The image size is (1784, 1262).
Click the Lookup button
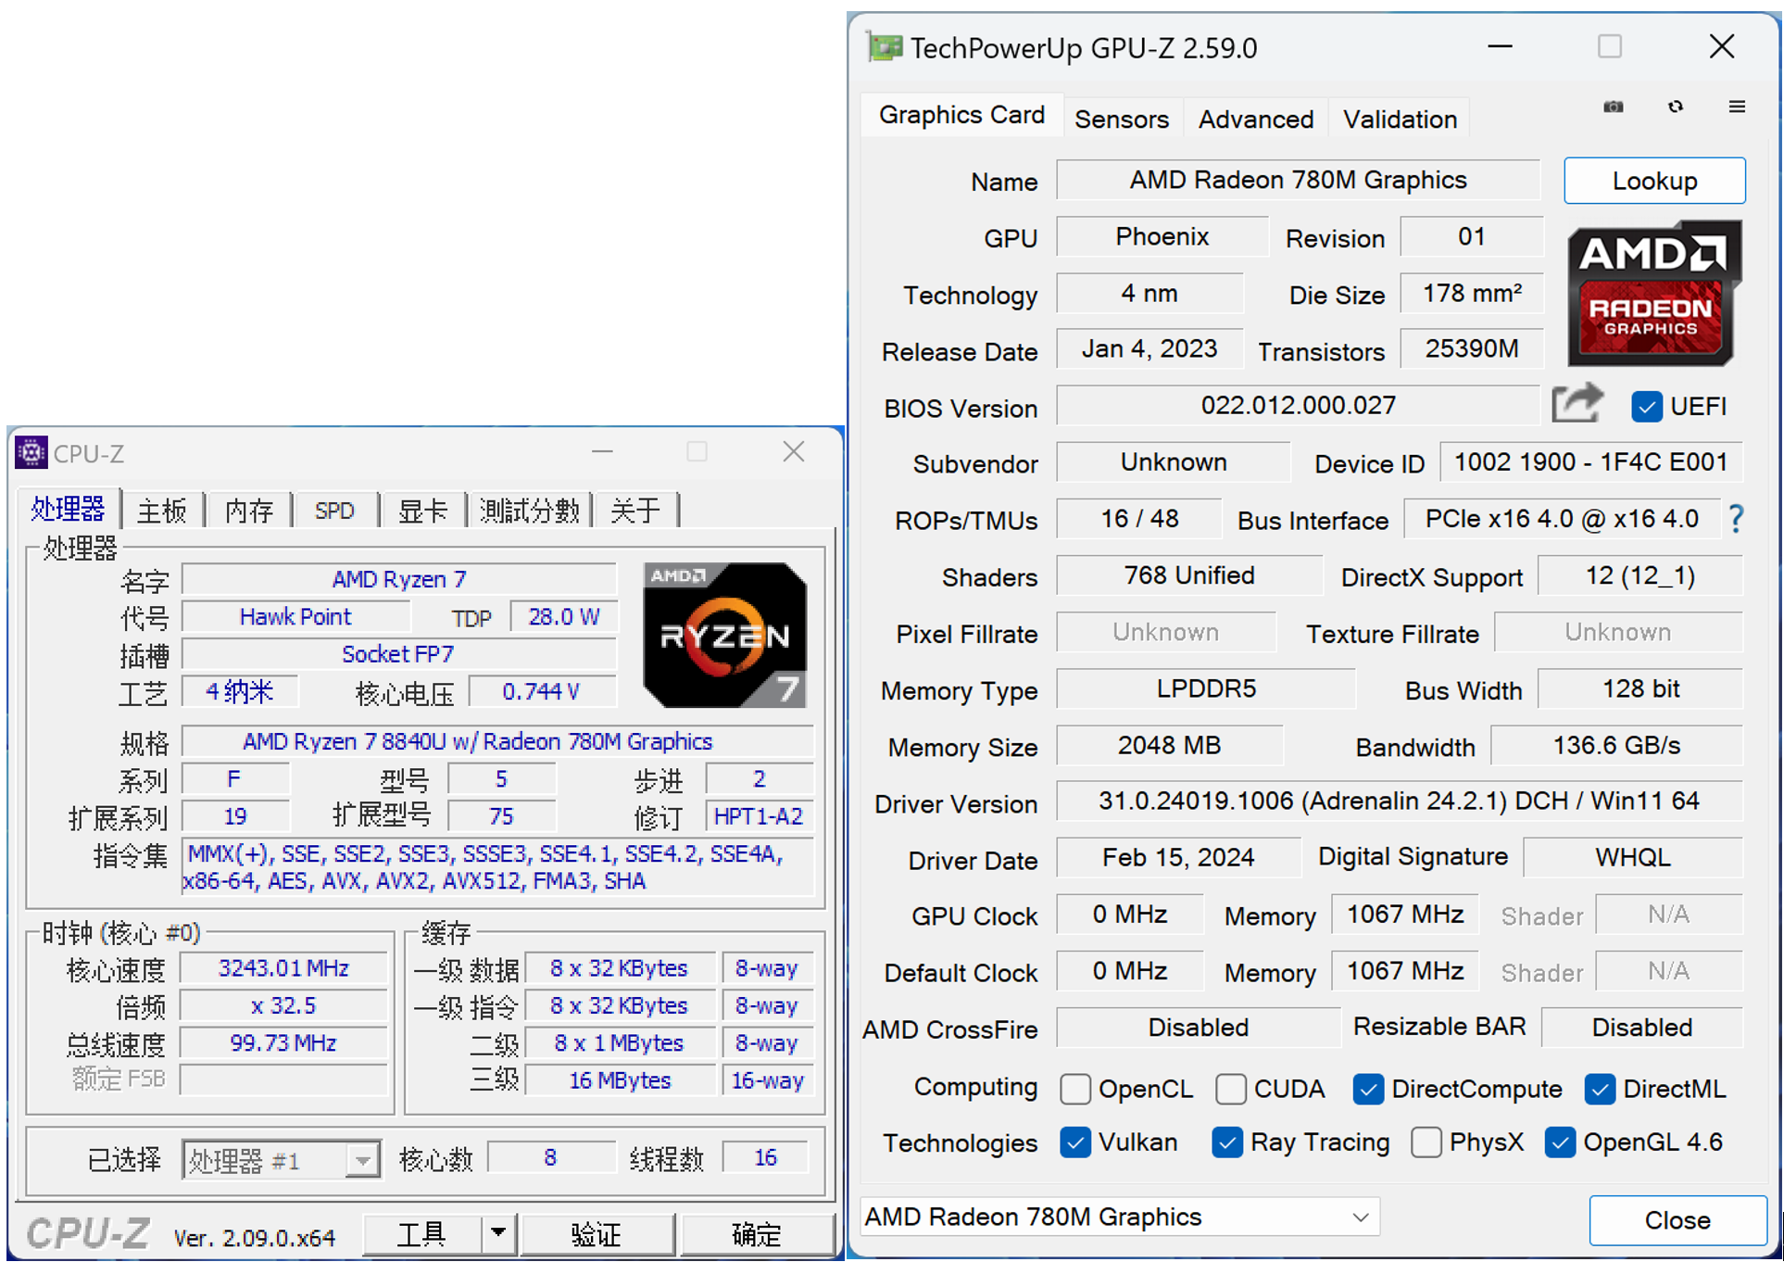1653,181
